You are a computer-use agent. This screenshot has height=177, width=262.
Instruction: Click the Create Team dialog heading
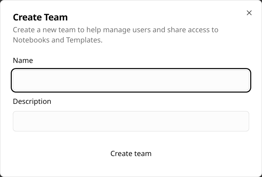coord(40,17)
